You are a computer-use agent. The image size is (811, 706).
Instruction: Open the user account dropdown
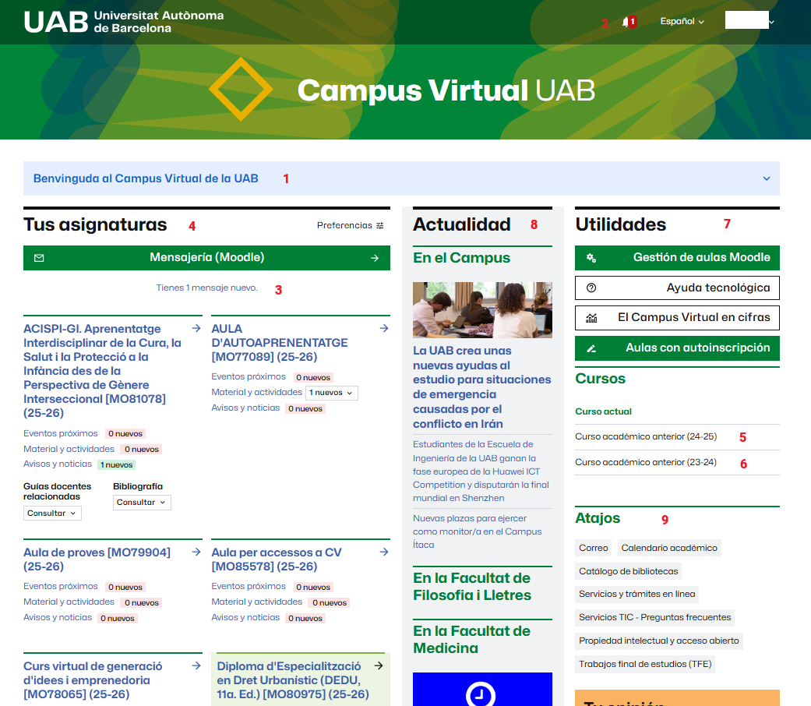[749, 21]
